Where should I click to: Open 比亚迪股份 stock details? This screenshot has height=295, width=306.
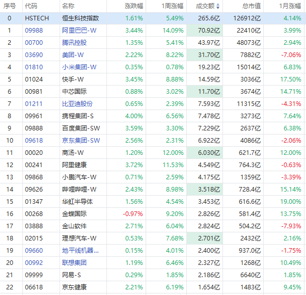[x=77, y=103]
